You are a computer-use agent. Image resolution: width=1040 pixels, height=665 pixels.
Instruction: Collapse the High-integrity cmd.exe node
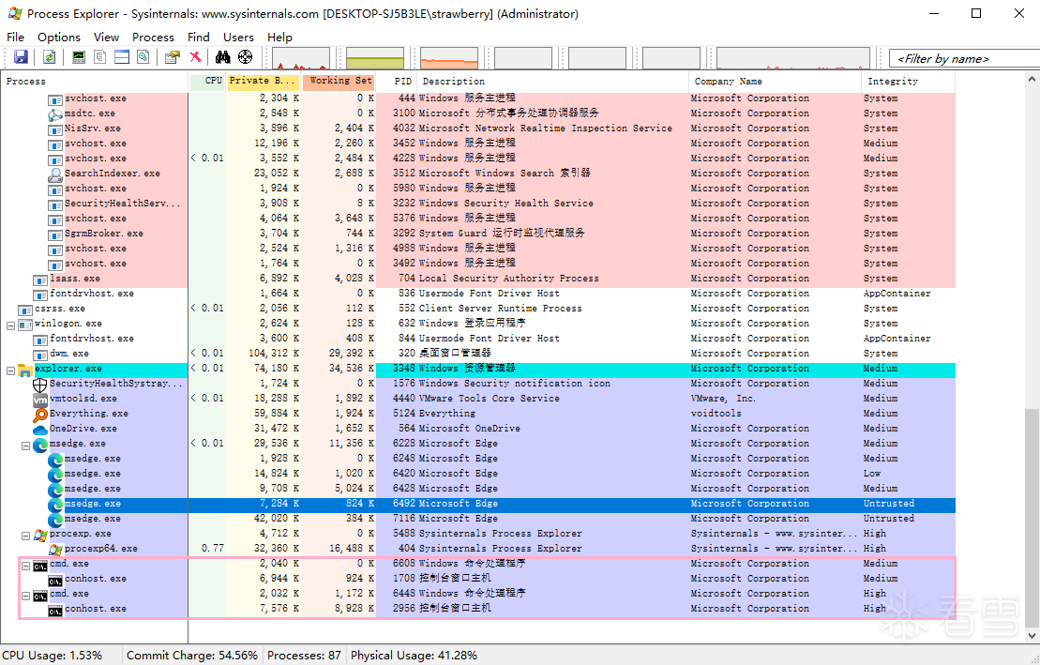pos(25,596)
